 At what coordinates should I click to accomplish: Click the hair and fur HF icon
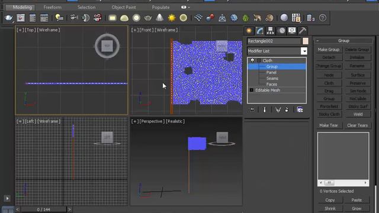(x=257, y=18)
